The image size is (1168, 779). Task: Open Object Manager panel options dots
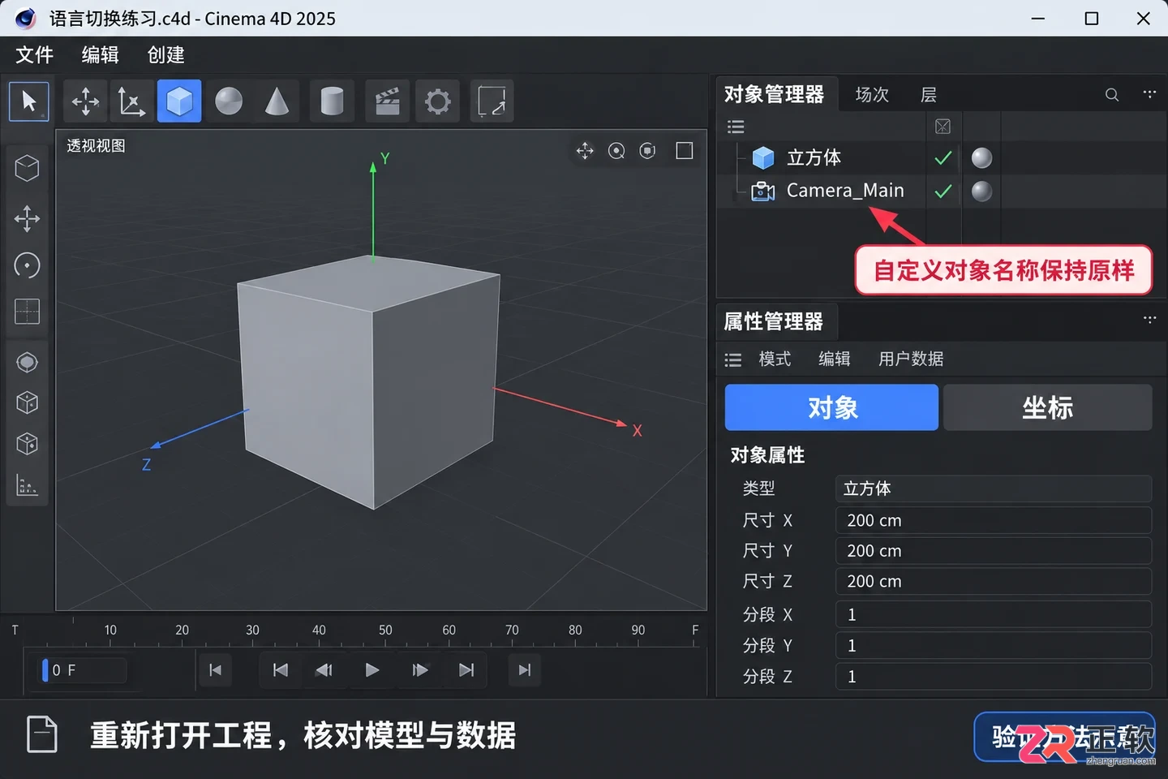(1149, 93)
